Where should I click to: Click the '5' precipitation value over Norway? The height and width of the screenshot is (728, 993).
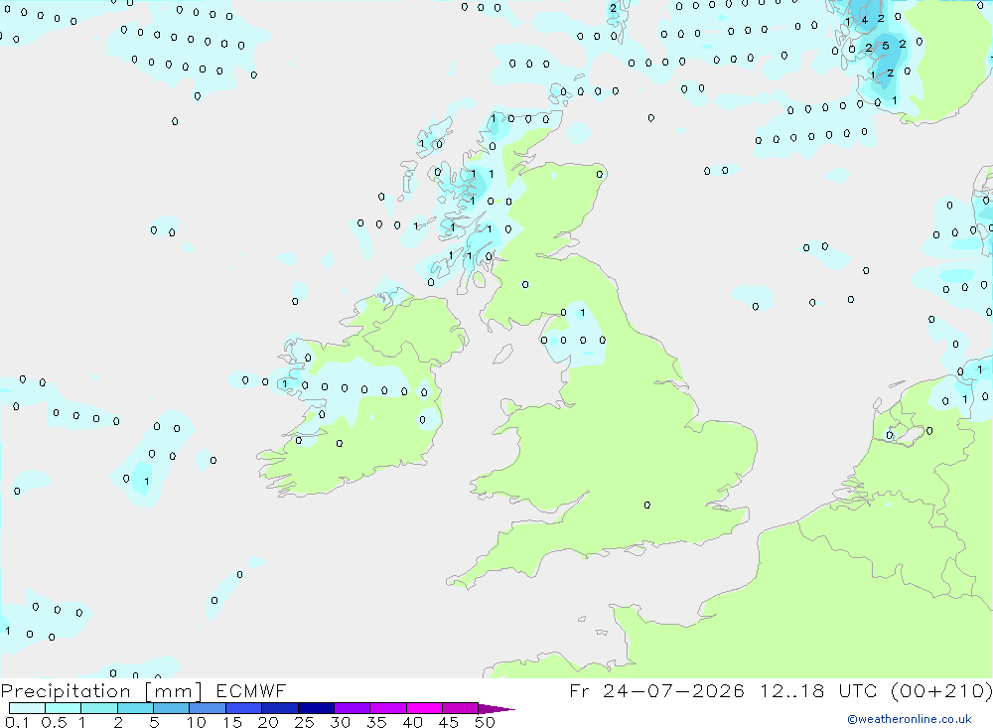[x=886, y=46]
